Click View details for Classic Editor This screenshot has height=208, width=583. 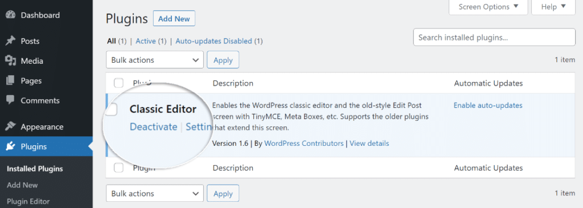369,143
